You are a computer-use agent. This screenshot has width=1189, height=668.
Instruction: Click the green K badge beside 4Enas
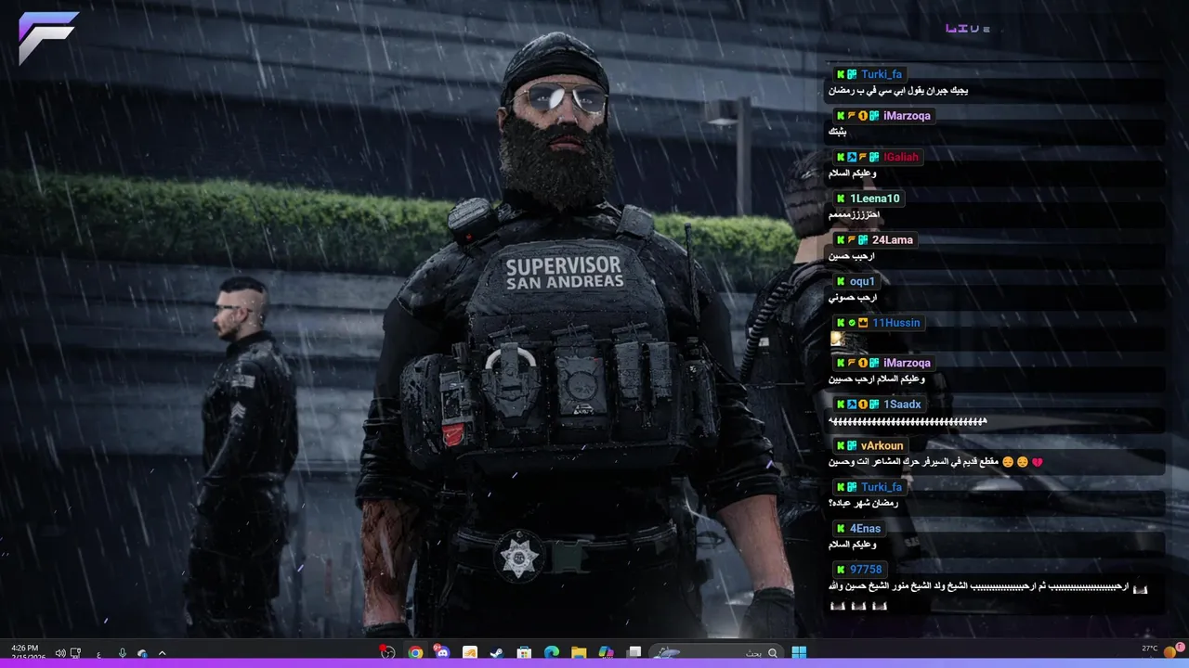[x=841, y=529]
